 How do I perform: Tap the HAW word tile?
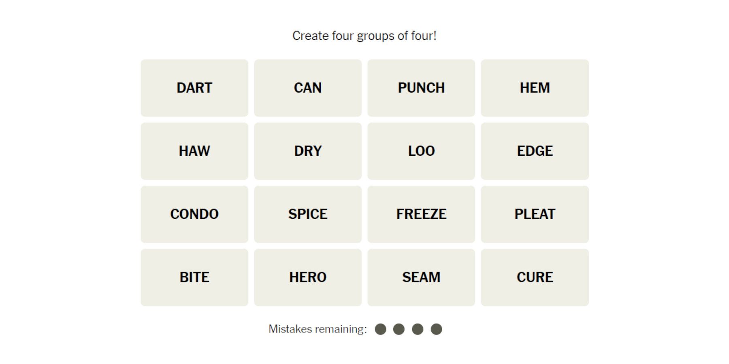coord(194,151)
